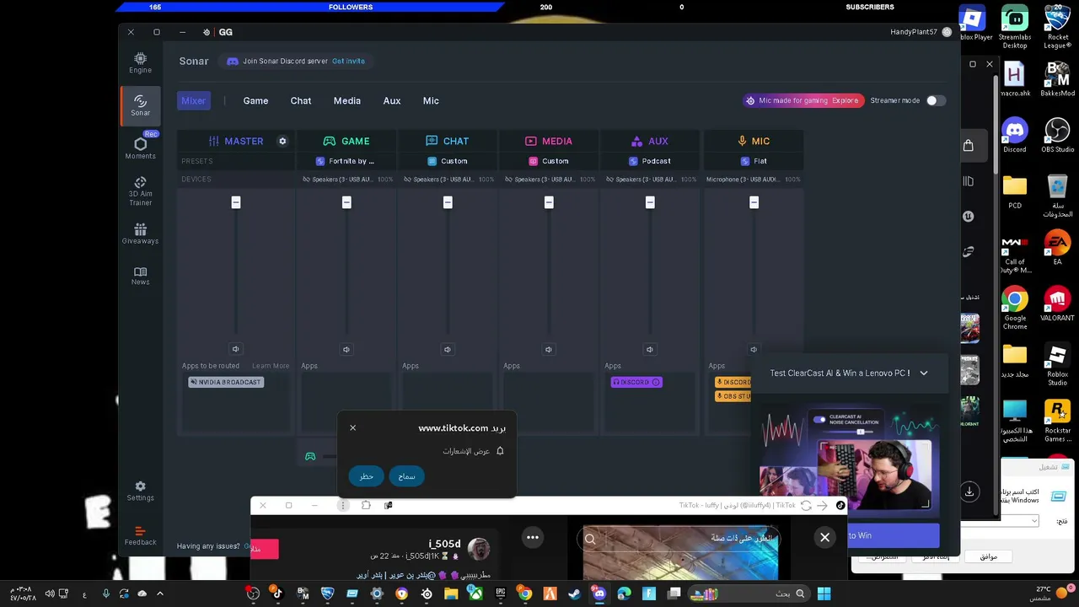Toggle Streamer mode switch
1079x607 pixels.
tap(935, 100)
